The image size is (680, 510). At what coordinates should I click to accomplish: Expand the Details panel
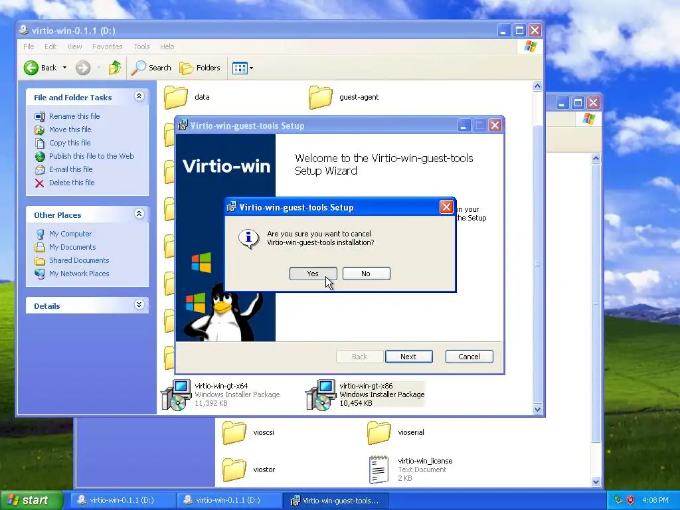[139, 304]
